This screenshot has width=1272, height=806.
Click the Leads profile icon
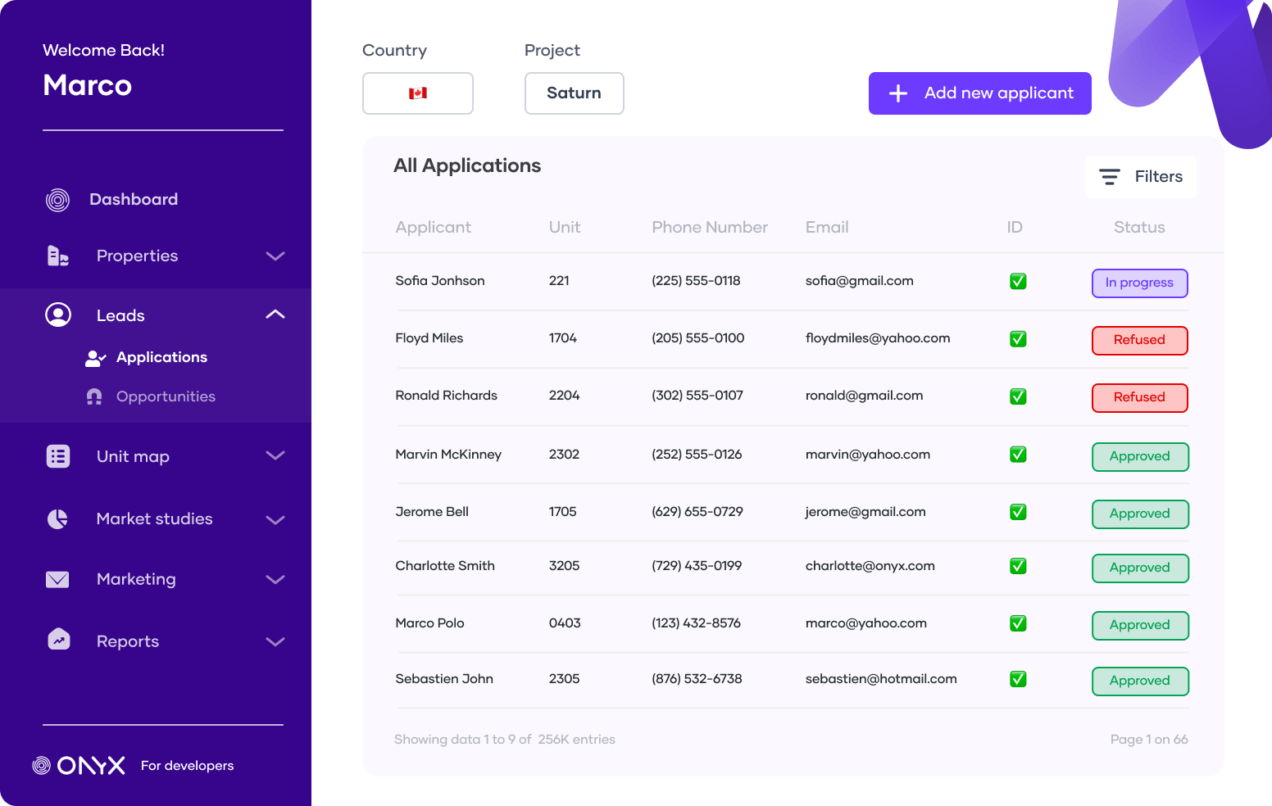coord(57,315)
